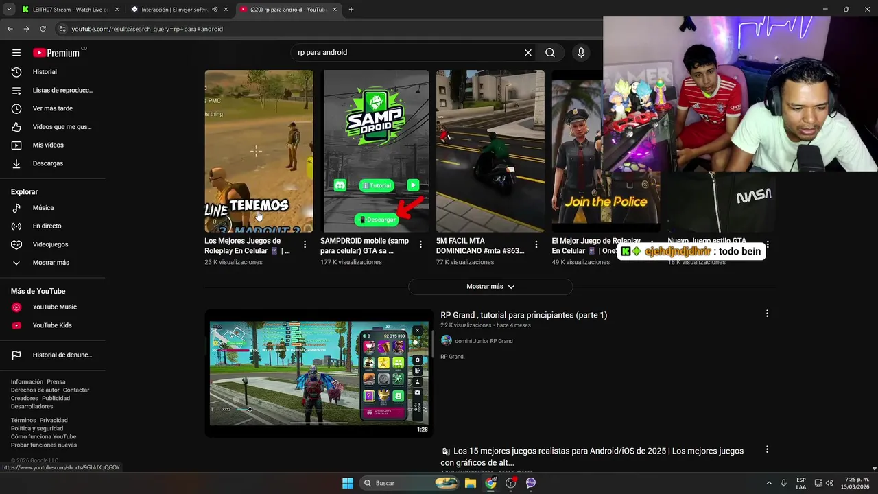
Task: Play RP Grand tutorial video thumbnail
Action: [319, 373]
